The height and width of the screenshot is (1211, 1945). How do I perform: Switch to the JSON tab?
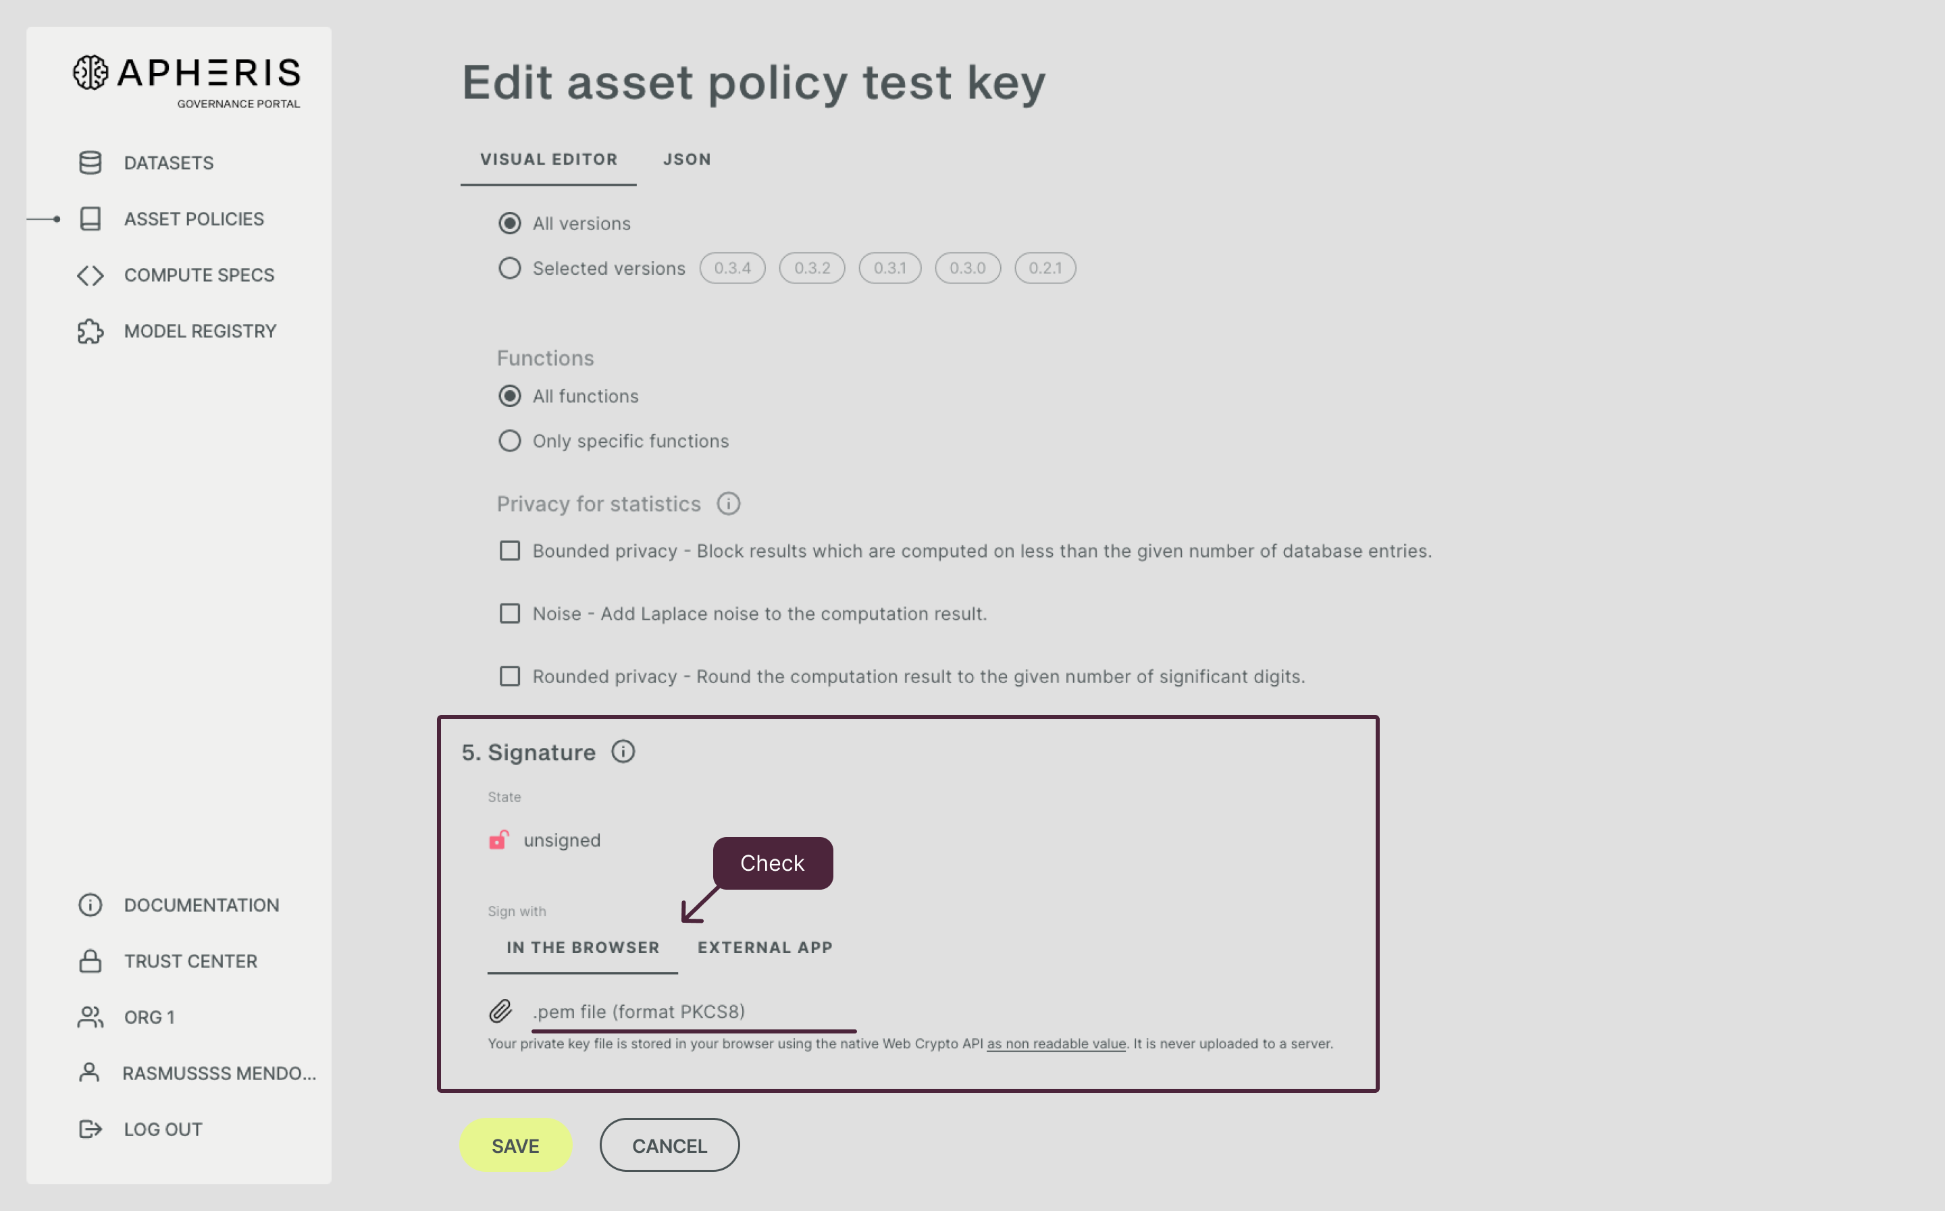[x=687, y=159]
